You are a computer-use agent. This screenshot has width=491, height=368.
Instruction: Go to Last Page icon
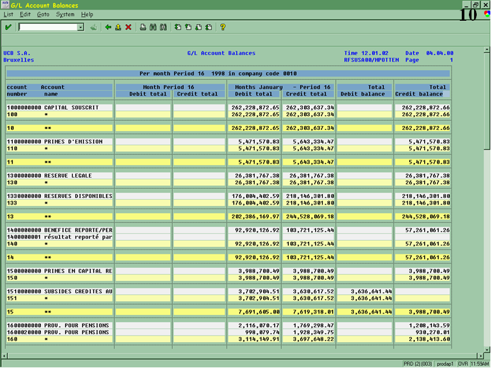pos(208,27)
